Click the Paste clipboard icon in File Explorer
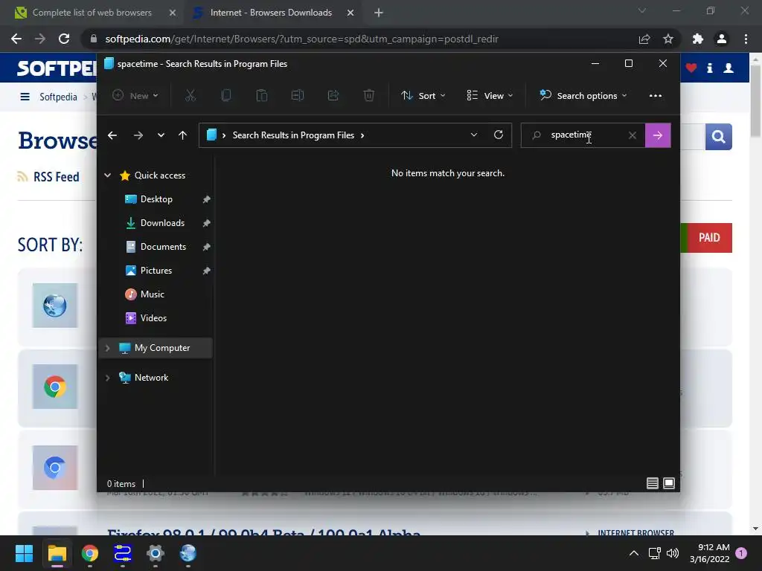Viewport: 762px width, 571px height. click(x=261, y=96)
